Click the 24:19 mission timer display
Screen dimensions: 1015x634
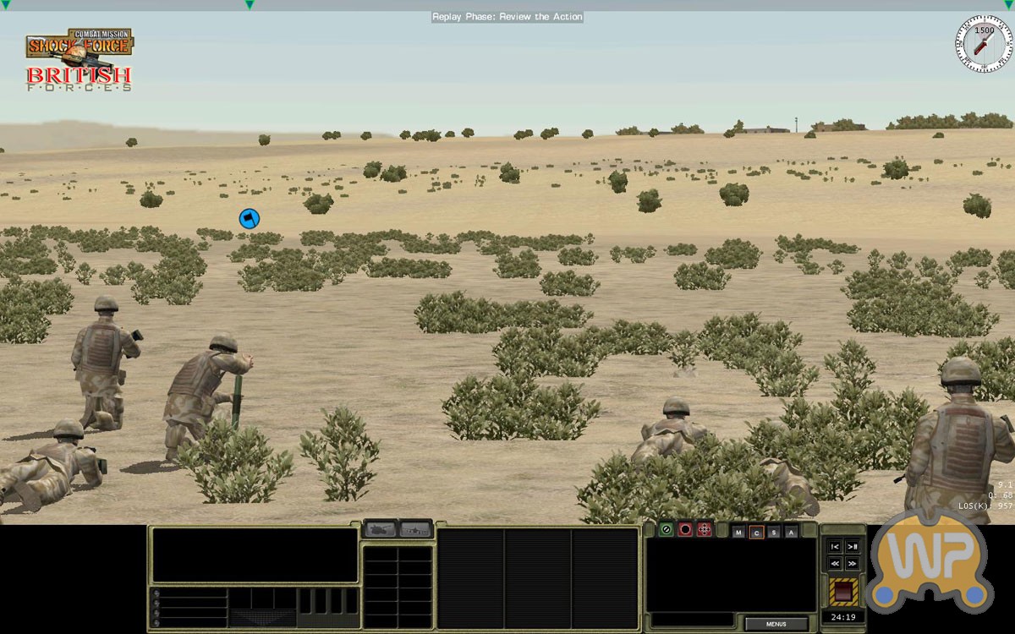842,618
